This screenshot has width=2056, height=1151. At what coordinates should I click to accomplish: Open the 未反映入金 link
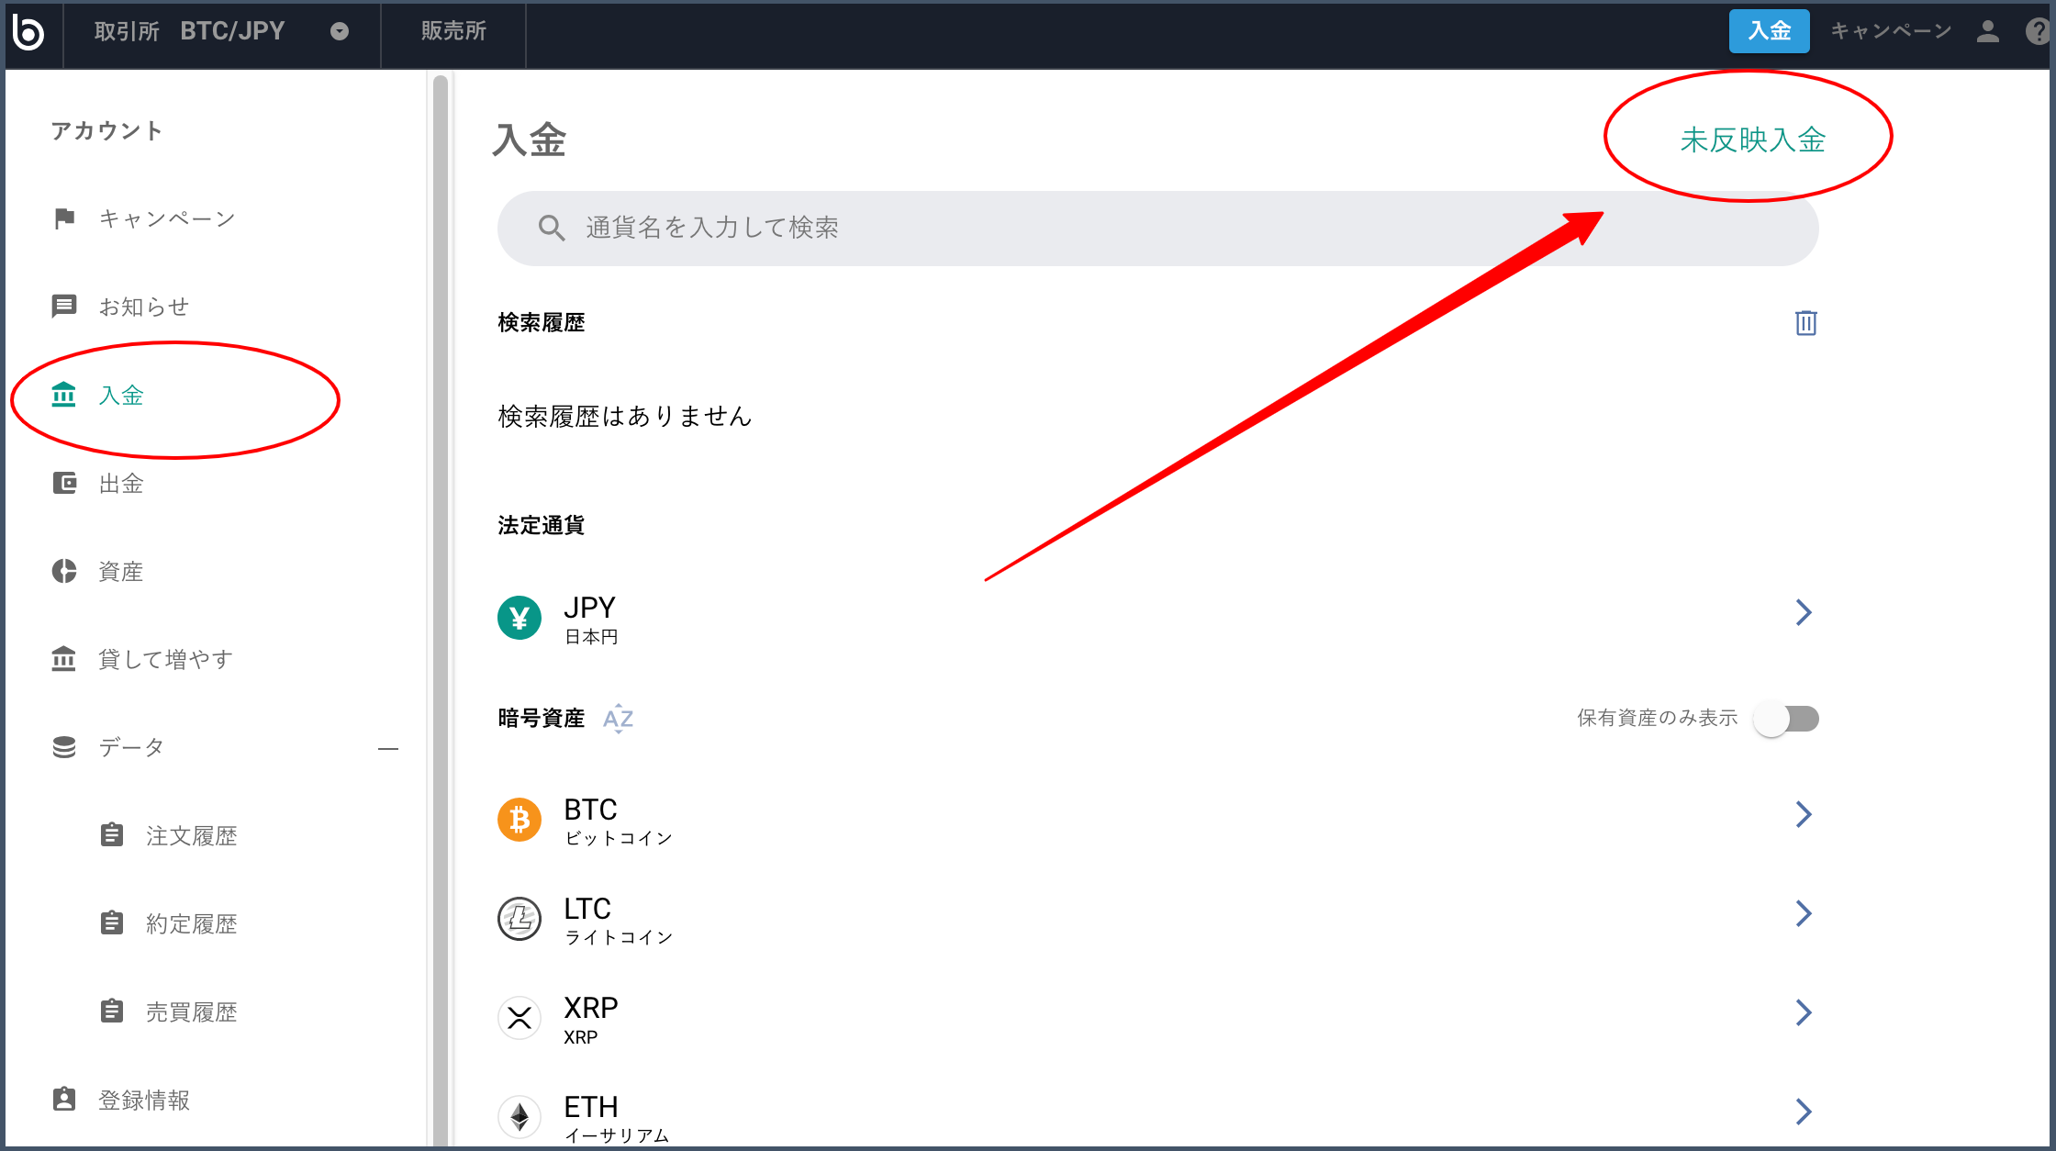[1752, 140]
